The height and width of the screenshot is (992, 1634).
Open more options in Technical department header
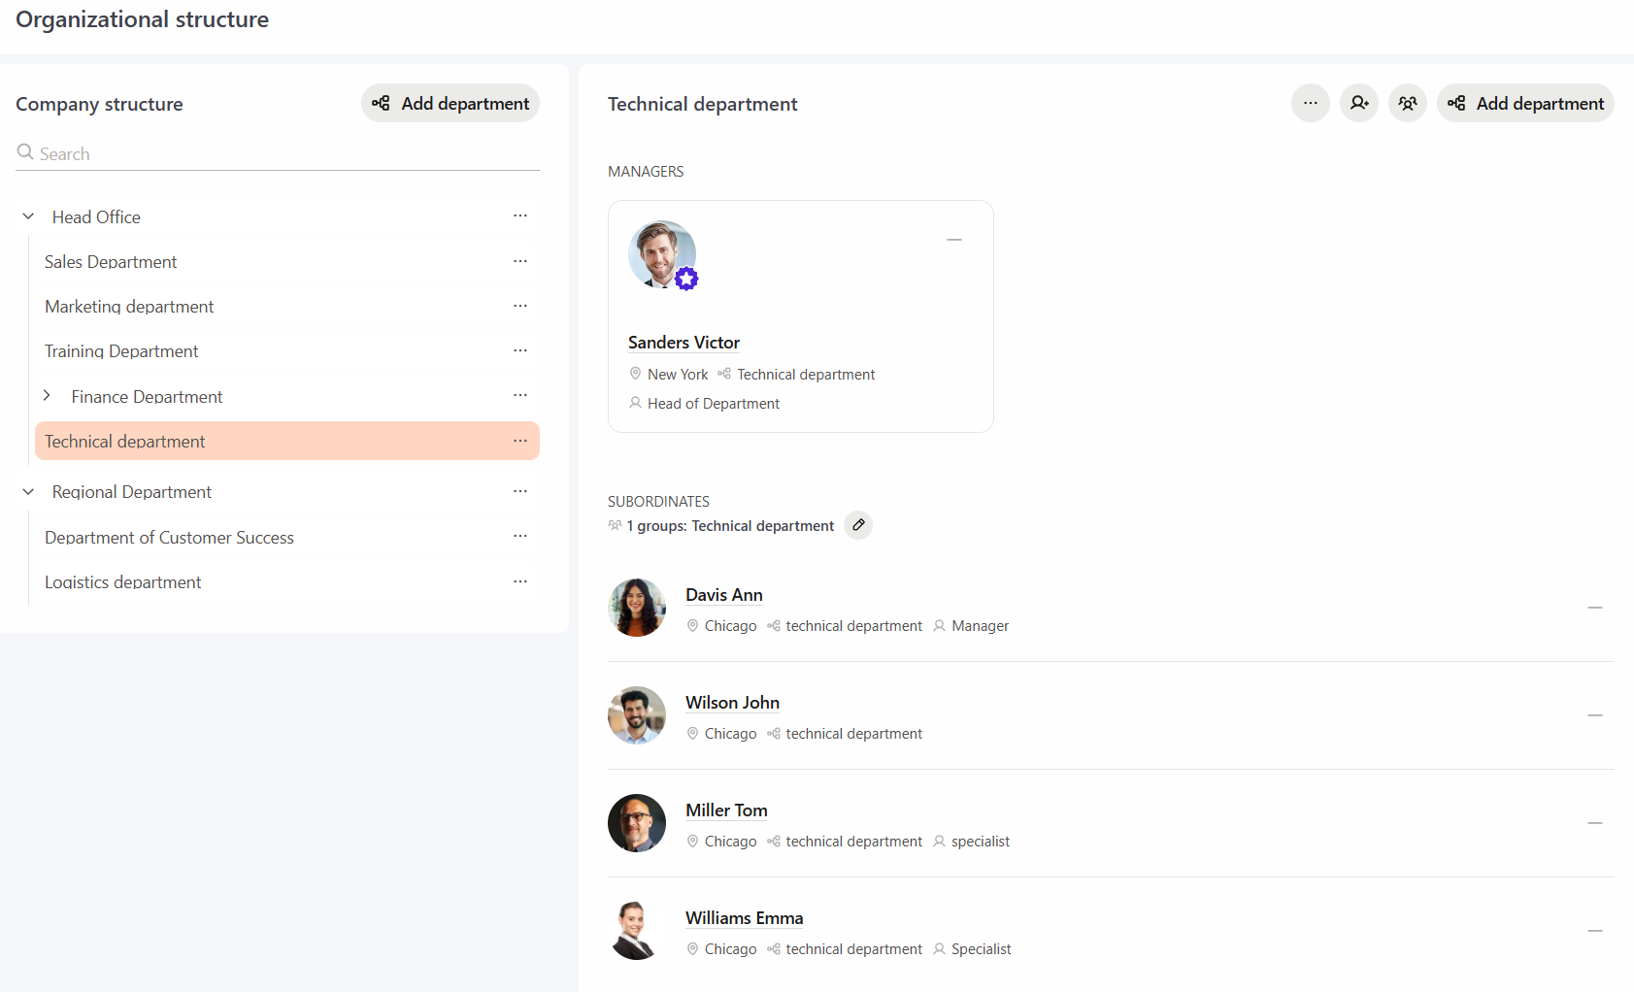tap(1310, 103)
